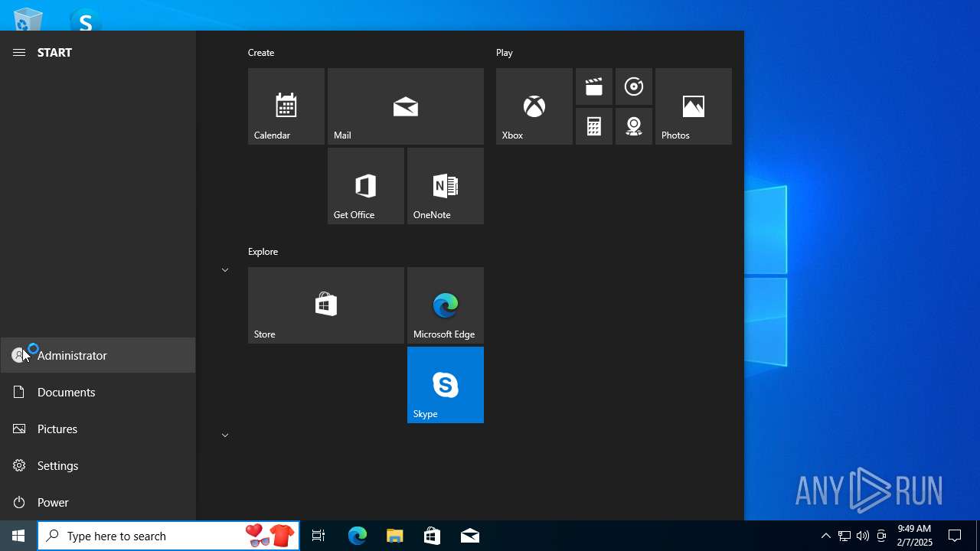Open File Explorer from the taskbar
980x551 pixels.
[x=394, y=536]
